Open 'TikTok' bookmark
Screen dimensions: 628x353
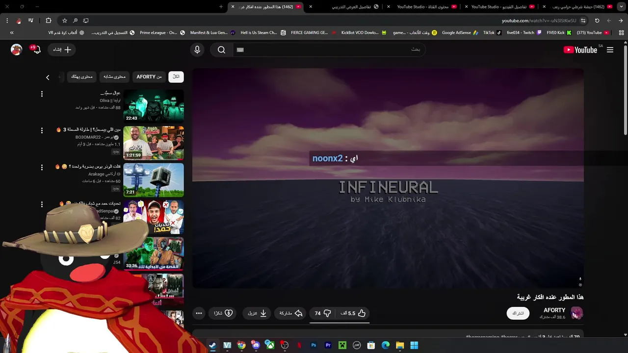pyautogui.click(x=492, y=33)
